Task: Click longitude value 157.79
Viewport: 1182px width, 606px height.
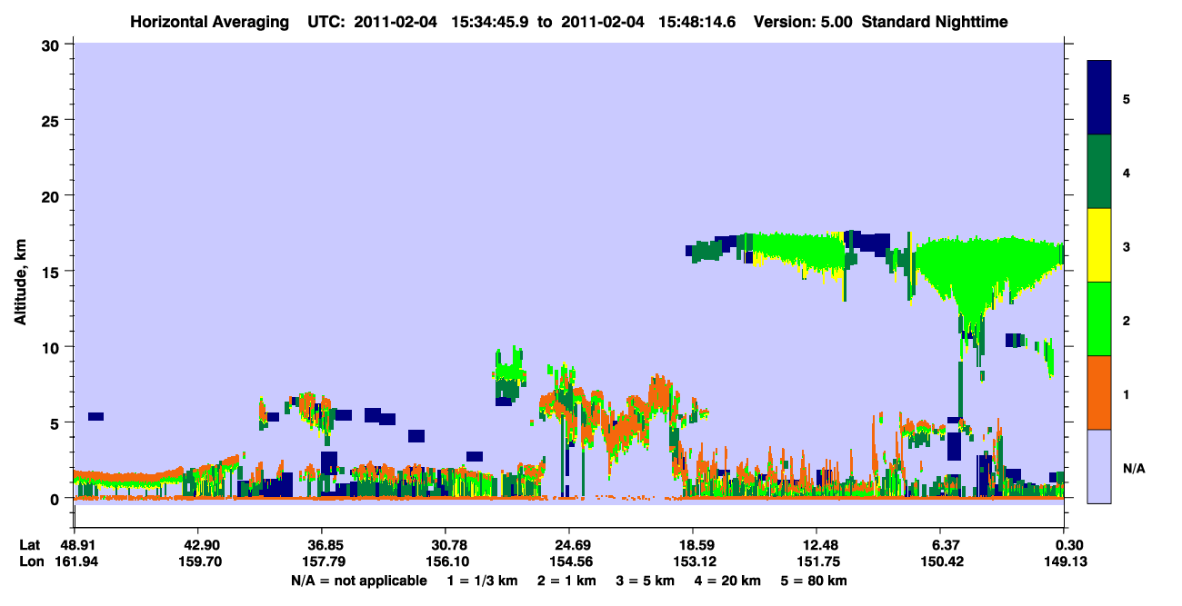Action: pyautogui.click(x=322, y=561)
